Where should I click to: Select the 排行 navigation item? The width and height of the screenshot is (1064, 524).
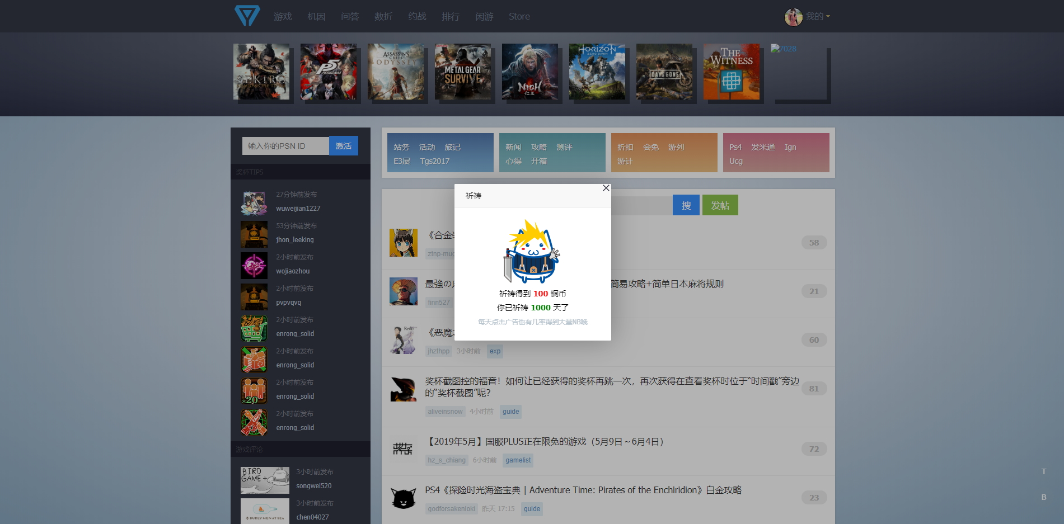(x=451, y=17)
